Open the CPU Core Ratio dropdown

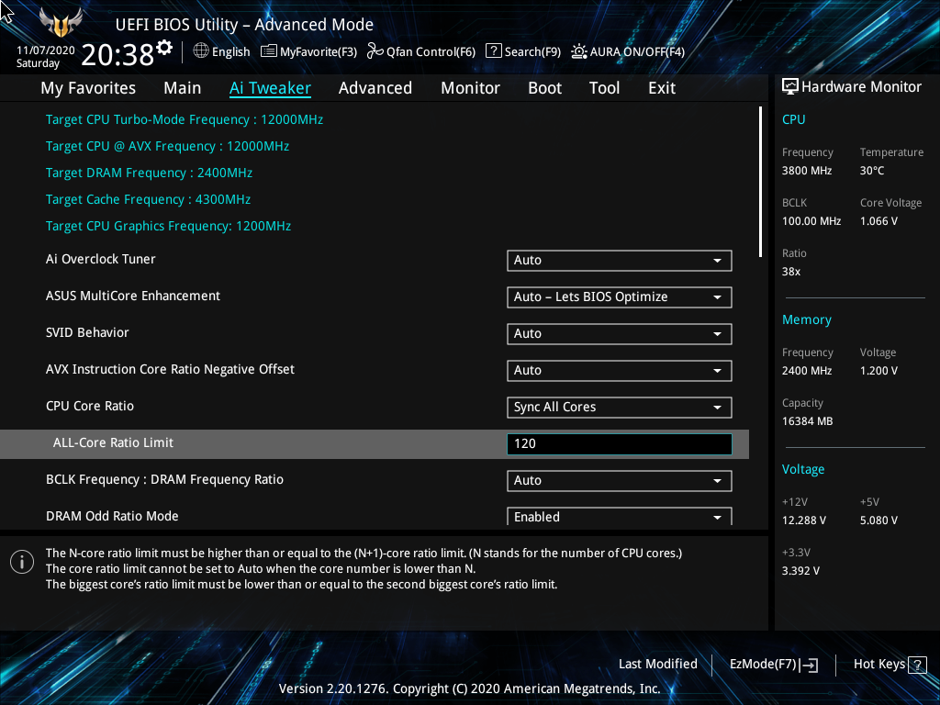point(620,407)
